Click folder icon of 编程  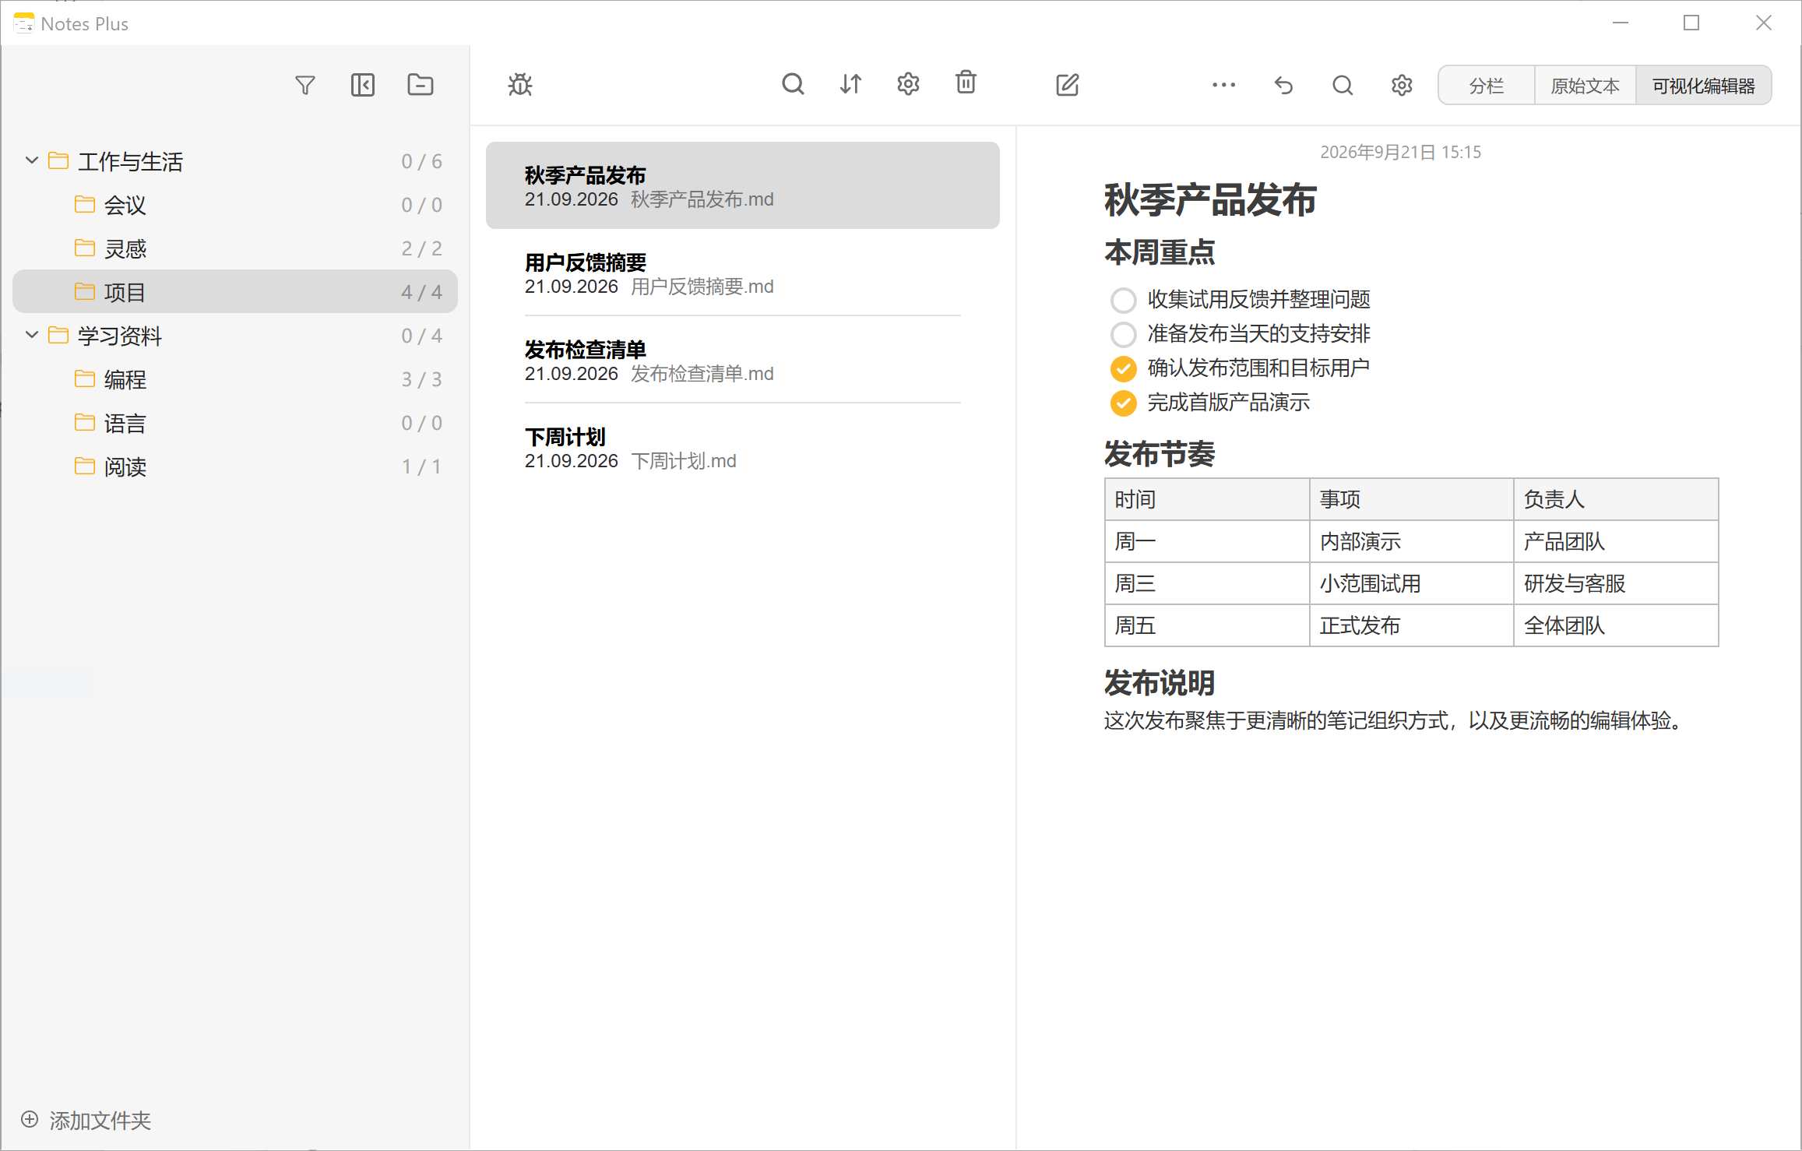point(85,378)
